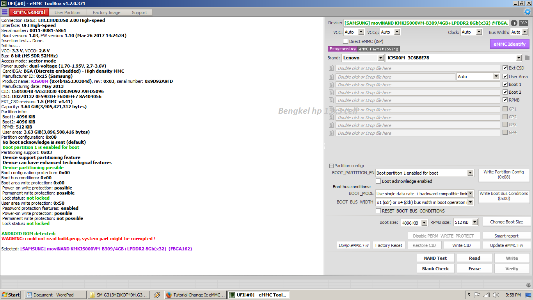
Task: Click the file icon on GP4 row
Action: point(332,133)
